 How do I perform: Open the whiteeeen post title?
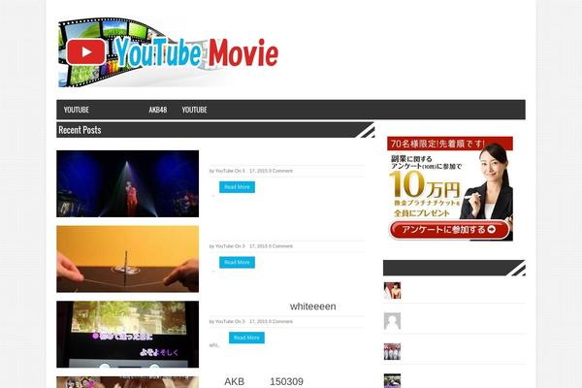tap(312, 307)
